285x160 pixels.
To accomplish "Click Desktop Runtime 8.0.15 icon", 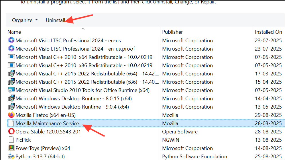I will pos(11,98).
